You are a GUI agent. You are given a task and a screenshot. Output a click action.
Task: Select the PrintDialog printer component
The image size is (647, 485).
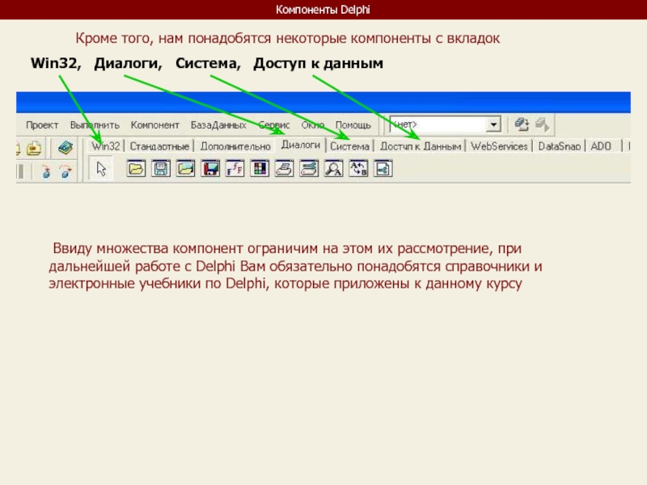[285, 169]
